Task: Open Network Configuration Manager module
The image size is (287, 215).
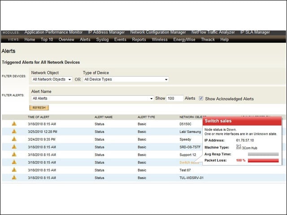Action: pos(158,32)
